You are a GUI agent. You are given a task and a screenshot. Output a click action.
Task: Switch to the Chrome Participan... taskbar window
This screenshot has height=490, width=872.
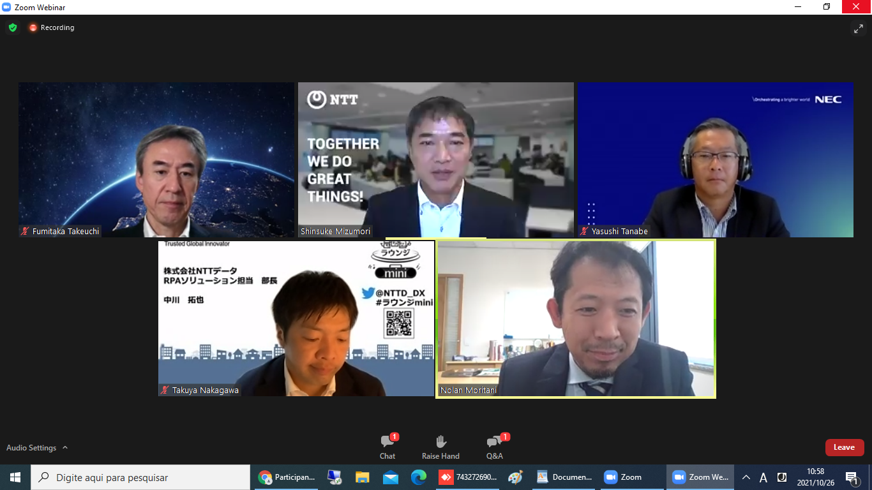[287, 477]
